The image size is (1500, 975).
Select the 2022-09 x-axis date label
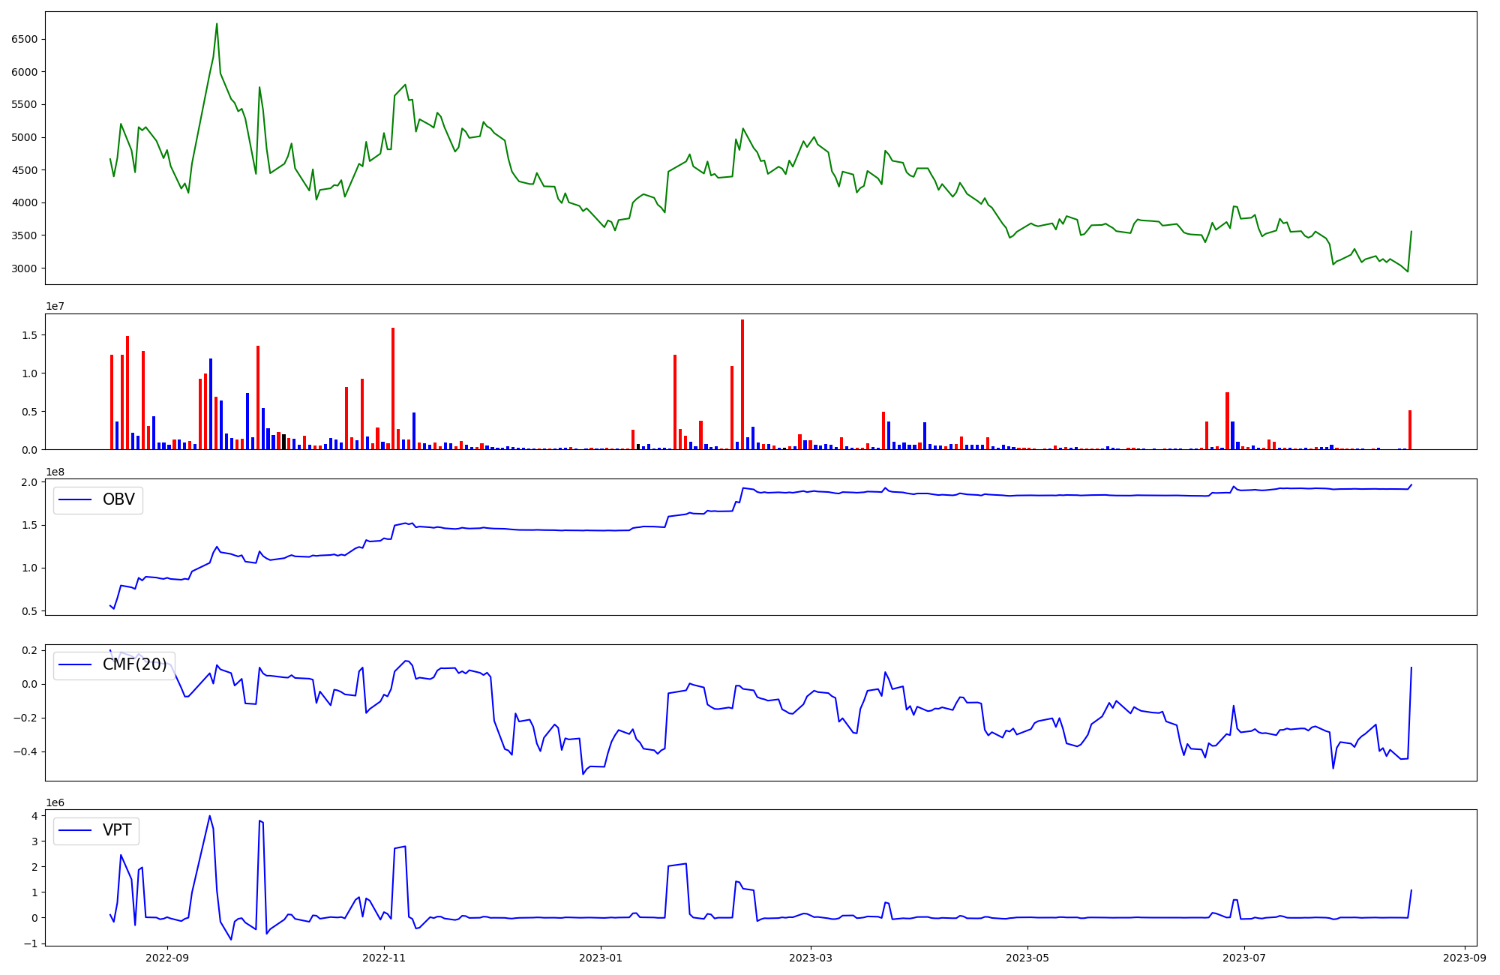[x=167, y=958]
